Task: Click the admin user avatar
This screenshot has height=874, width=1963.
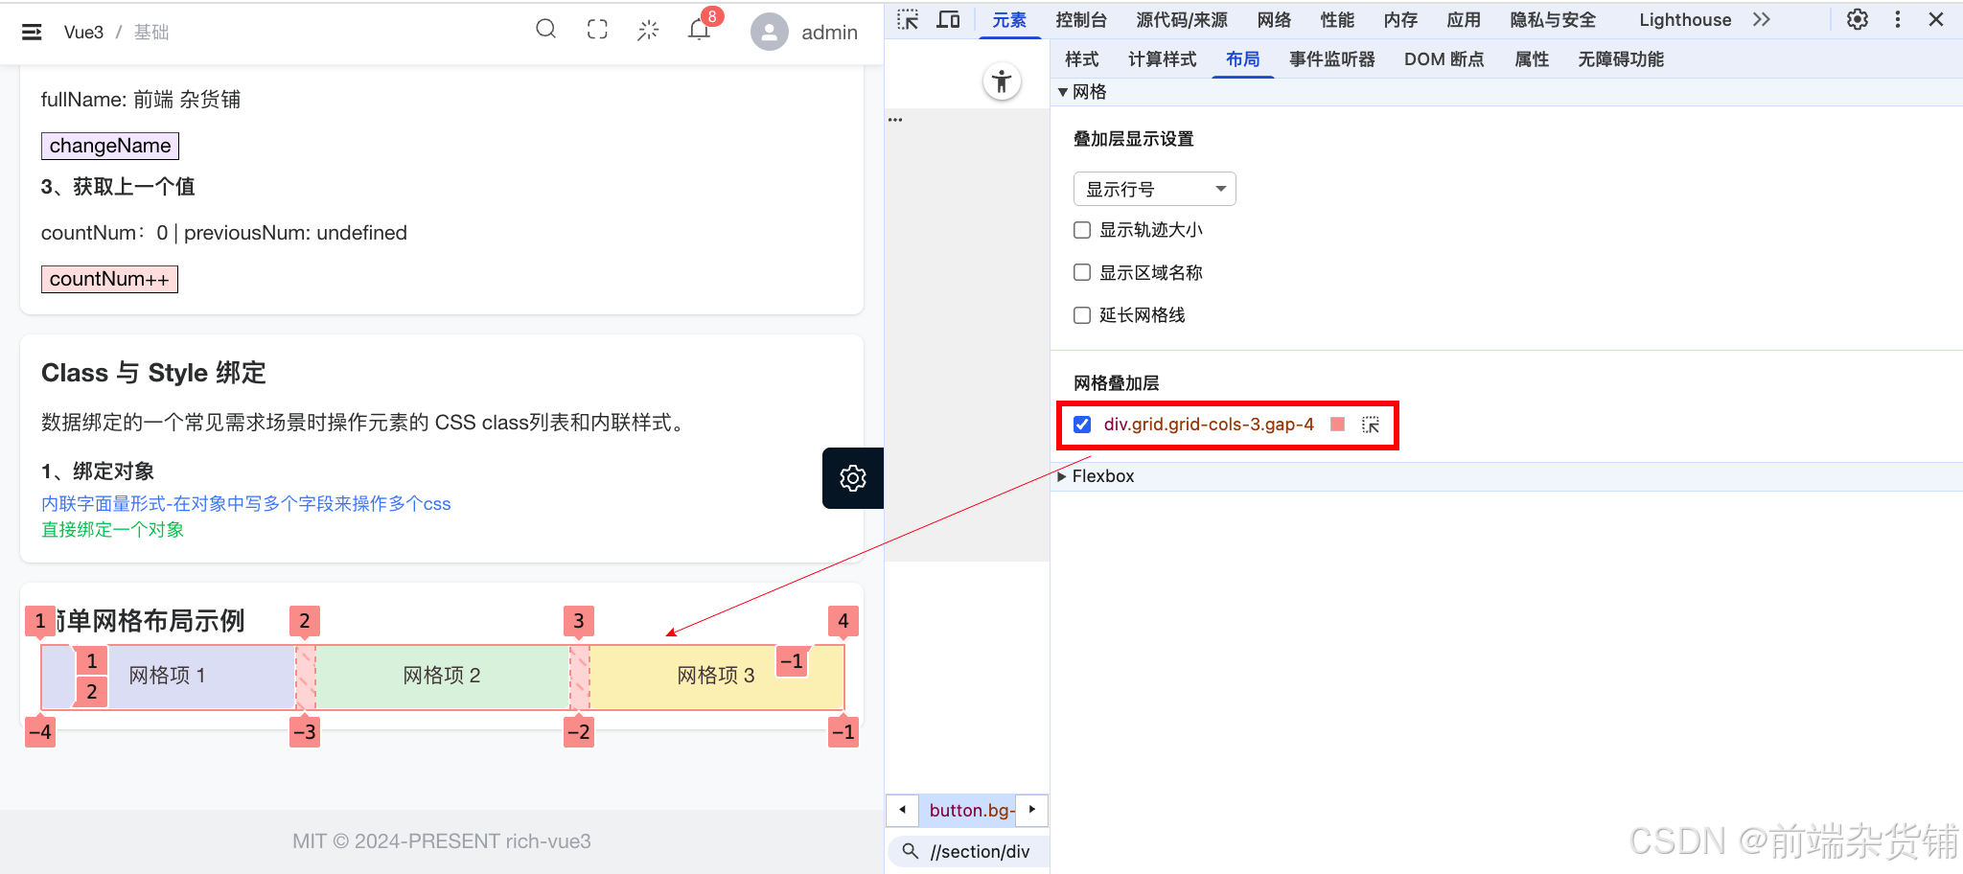Action: pyautogui.click(x=769, y=32)
